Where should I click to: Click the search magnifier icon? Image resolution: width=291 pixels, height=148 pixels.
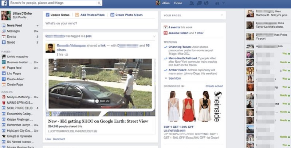tap(99, 3)
